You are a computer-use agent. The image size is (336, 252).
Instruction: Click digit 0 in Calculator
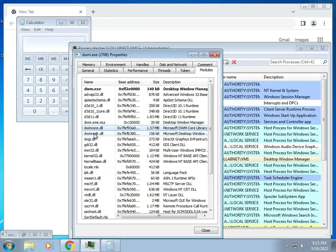34,112
